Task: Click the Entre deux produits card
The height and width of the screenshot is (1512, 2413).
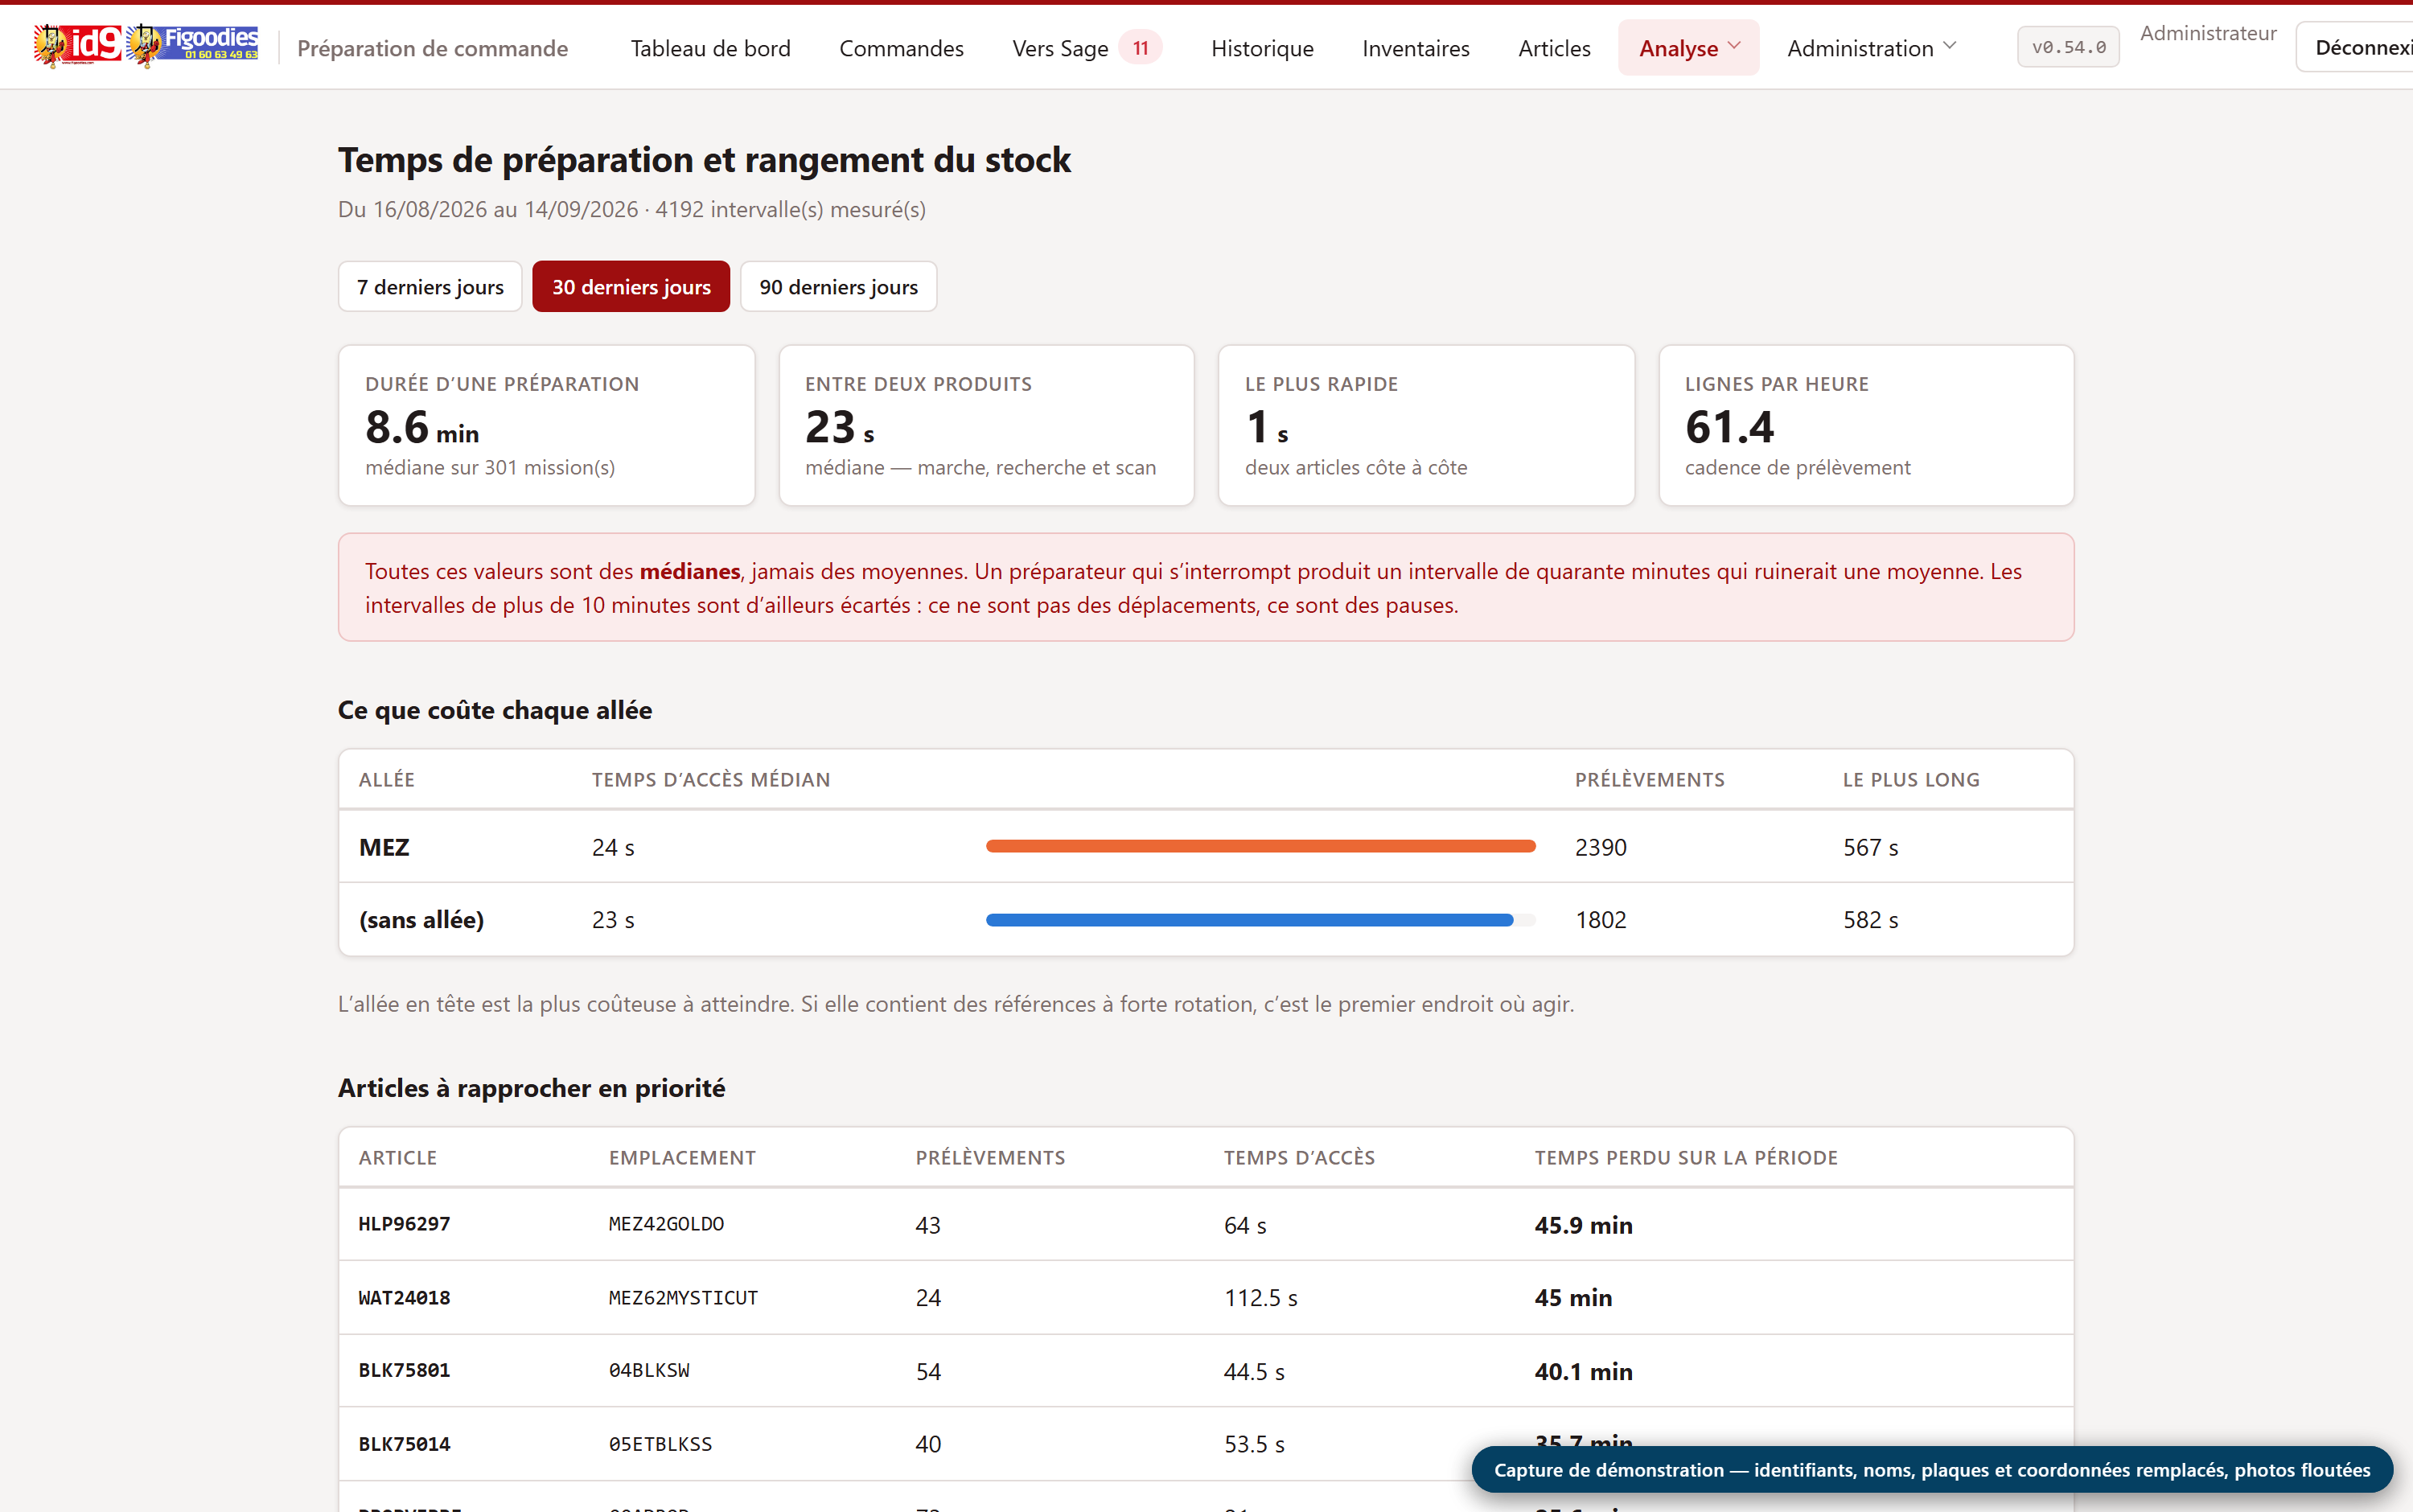Action: point(987,426)
